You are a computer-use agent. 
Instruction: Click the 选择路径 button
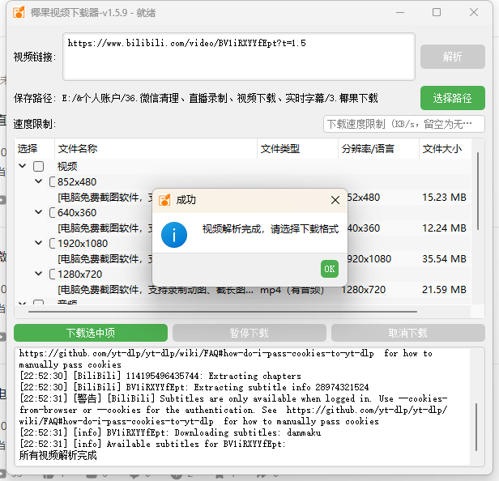coord(452,98)
